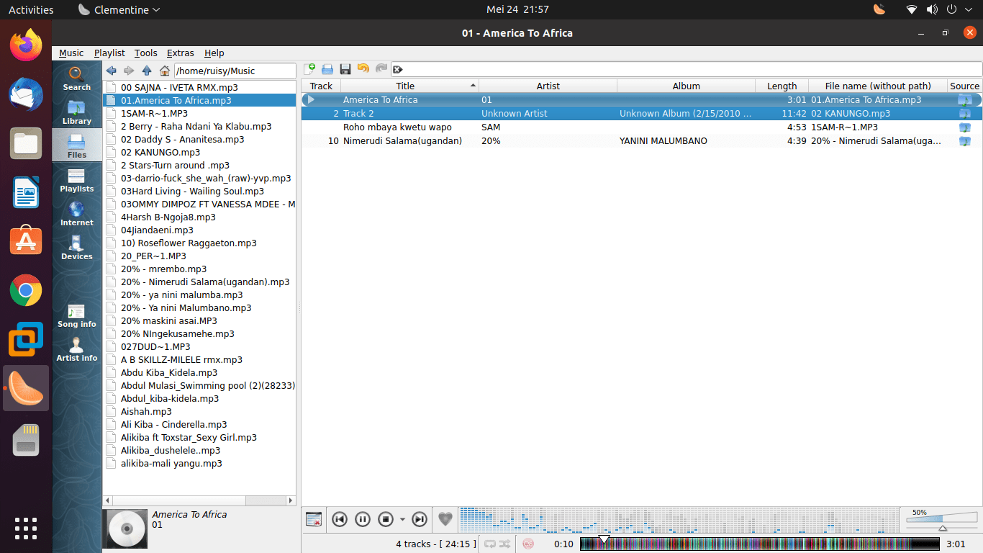Toggle the love heart button
Viewport: 983px width, 553px height.
point(445,519)
